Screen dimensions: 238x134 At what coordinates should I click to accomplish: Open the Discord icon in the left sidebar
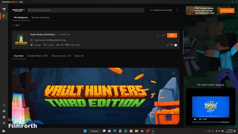tap(4, 111)
